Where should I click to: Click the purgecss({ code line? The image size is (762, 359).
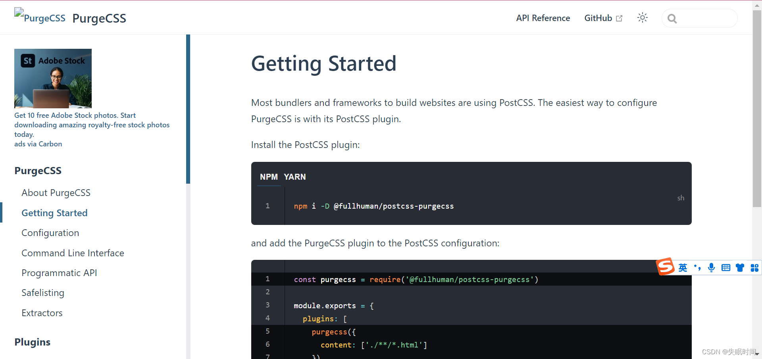[x=333, y=332]
